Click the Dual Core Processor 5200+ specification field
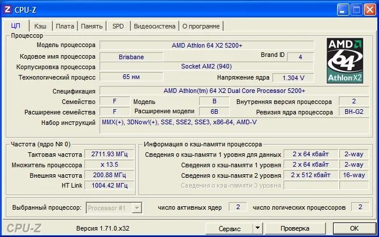This screenshot has width=379, height=237. 234,91
